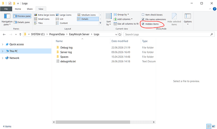
Task: Choose Tiles layout
Action: pyautogui.click(x=38, y=23)
